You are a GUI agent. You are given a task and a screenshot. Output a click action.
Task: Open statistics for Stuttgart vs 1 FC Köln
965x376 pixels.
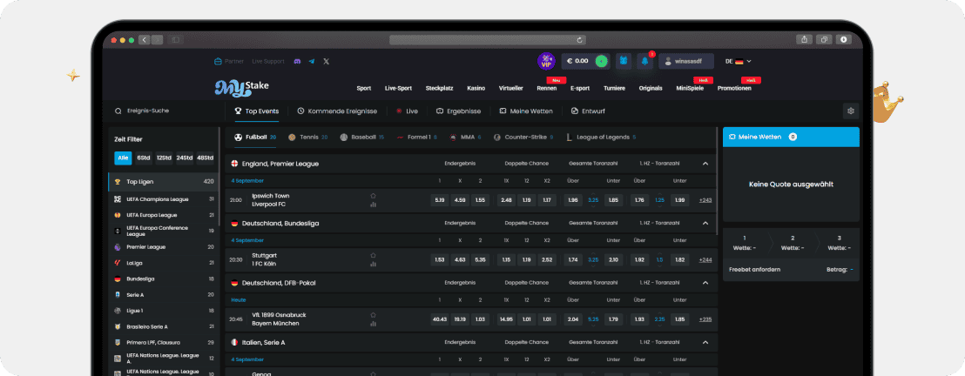[x=373, y=264]
